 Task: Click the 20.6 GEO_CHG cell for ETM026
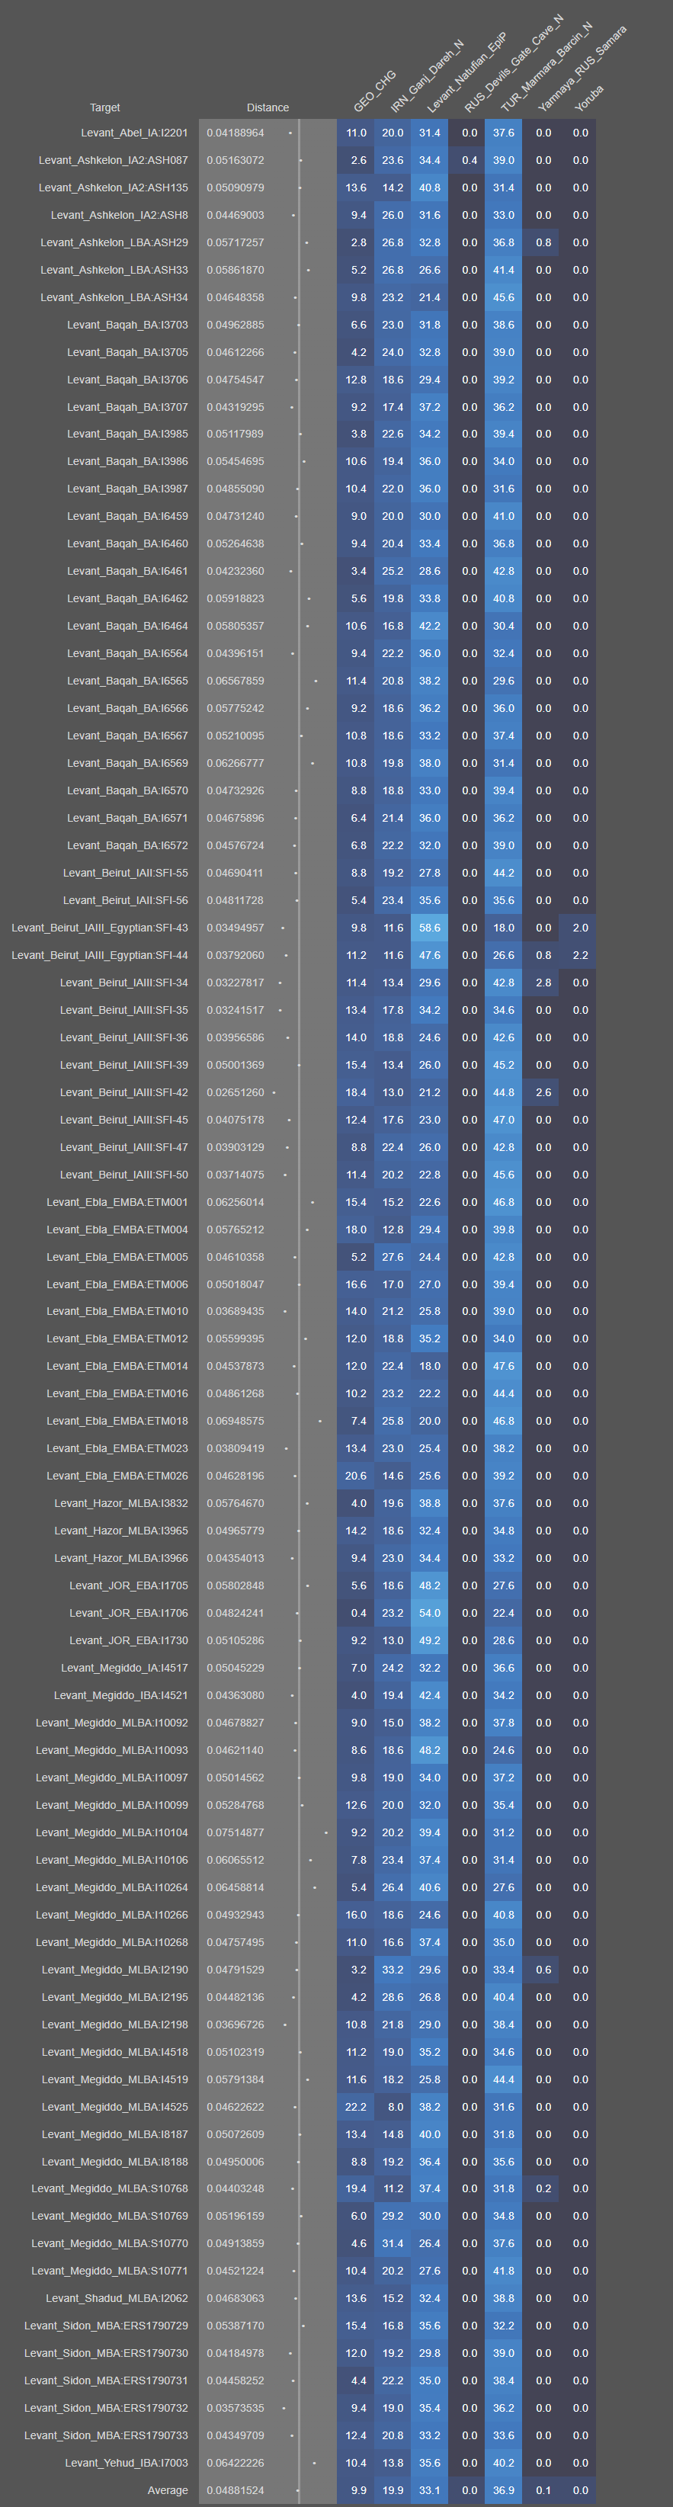coord(356,1476)
